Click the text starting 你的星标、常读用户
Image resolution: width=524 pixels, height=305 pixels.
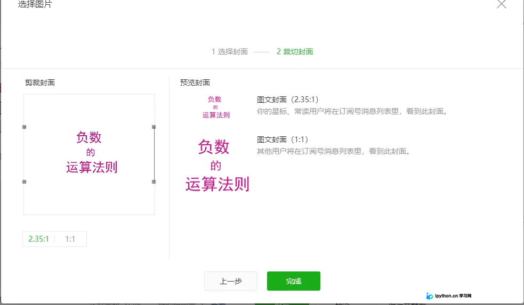click(352, 111)
